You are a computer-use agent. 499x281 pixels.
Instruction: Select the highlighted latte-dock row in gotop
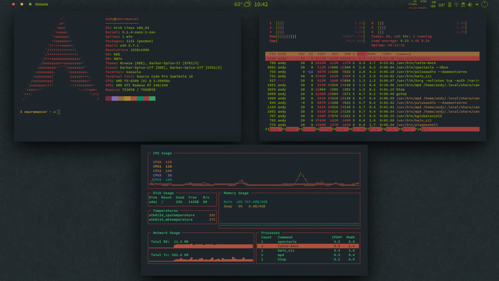click(x=308, y=246)
